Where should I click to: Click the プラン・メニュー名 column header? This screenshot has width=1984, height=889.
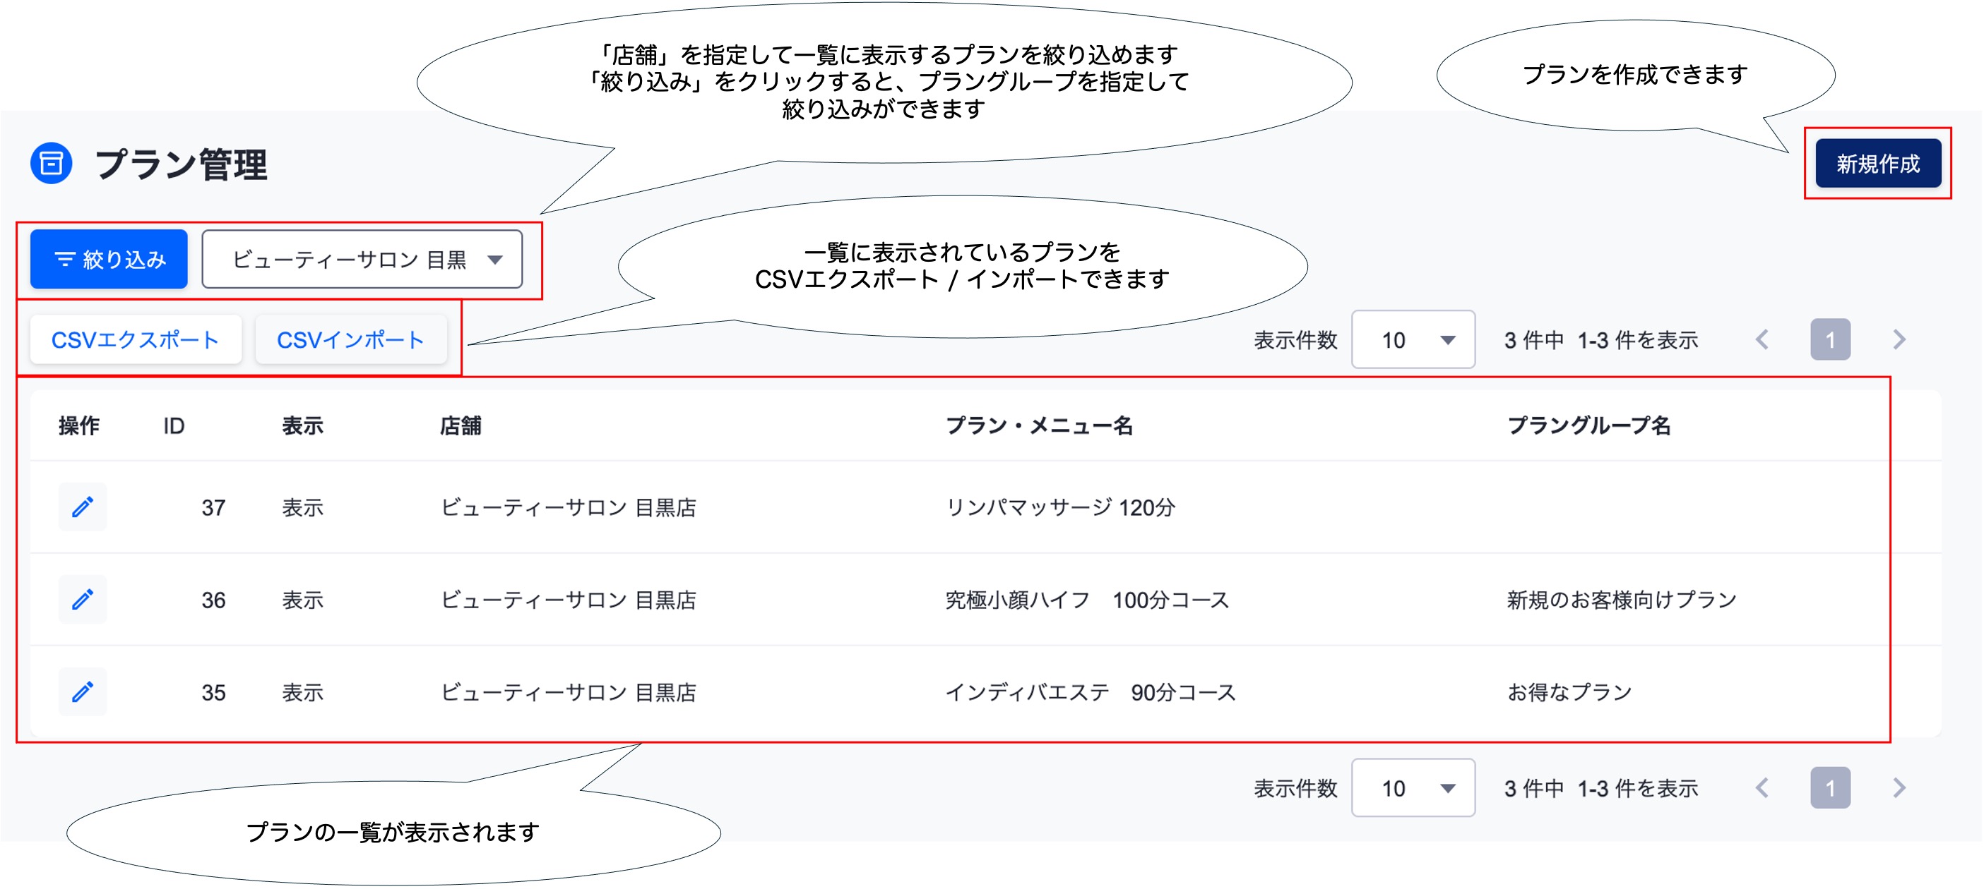click(x=1038, y=425)
